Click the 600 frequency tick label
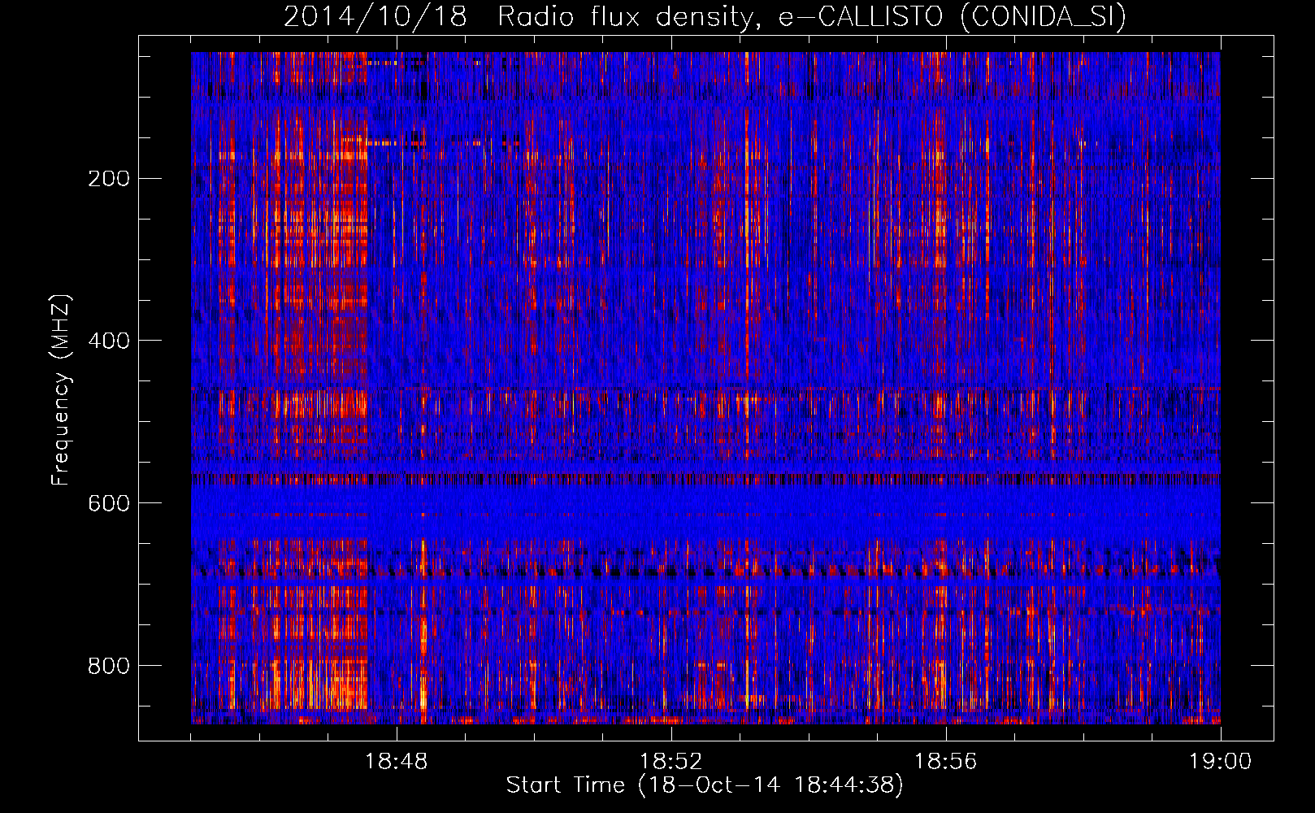Image resolution: width=1315 pixels, height=813 pixels. coord(109,503)
